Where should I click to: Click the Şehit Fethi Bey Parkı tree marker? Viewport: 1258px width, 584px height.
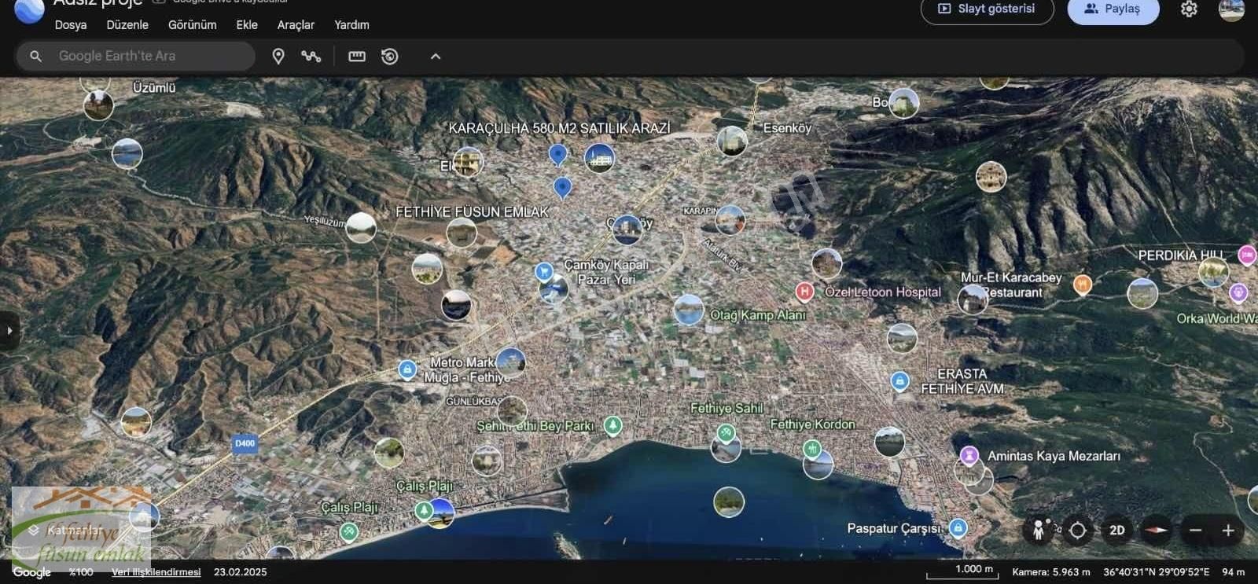(612, 425)
